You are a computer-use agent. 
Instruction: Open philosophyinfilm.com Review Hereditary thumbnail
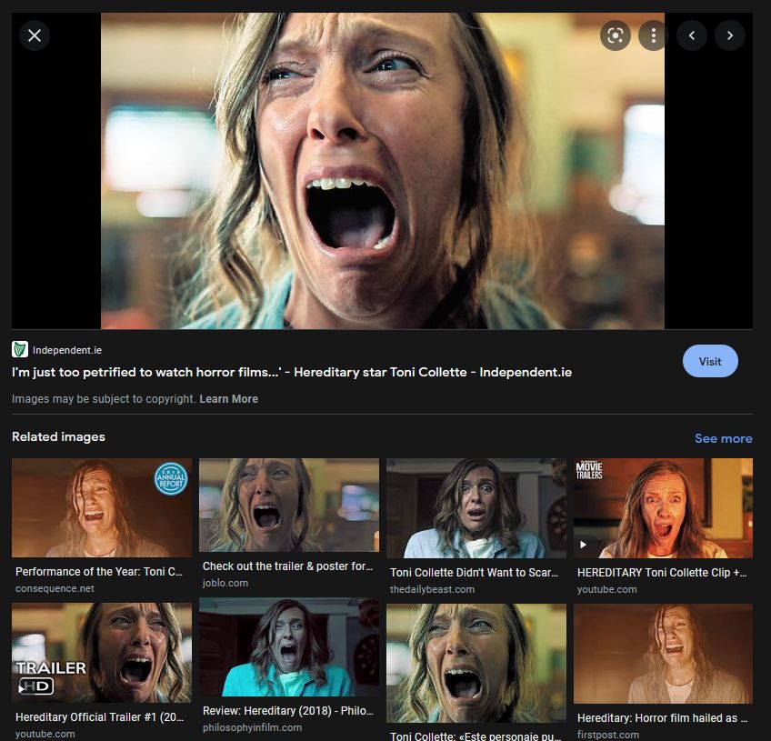pyautogui.click(x=289, y=647)
